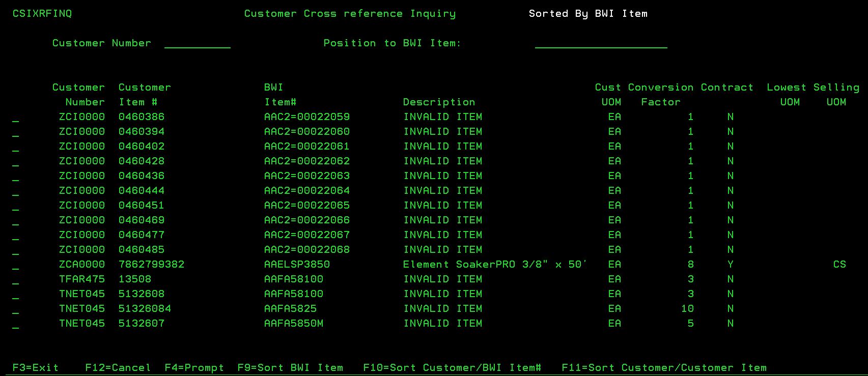Image resolution: width=868 pixels, height=376 pixels.
Task: Click selection field for item 0460386 row
Action: (16, 118)
